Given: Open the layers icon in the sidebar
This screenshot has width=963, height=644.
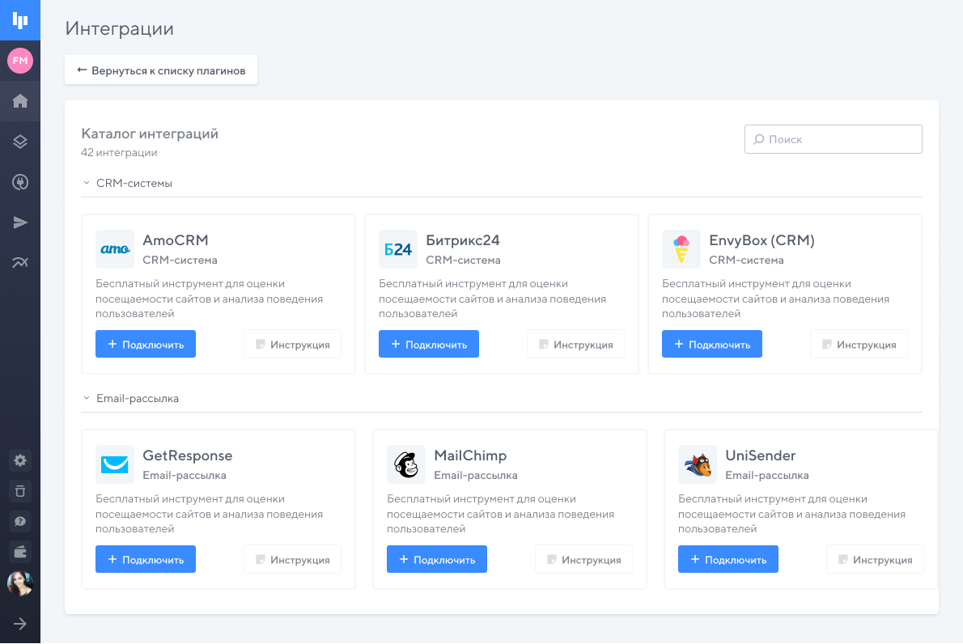Looking at the screenshot, I should (20, 142).
